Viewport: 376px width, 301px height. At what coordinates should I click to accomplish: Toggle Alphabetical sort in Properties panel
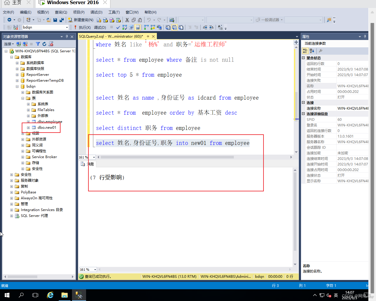312,51
